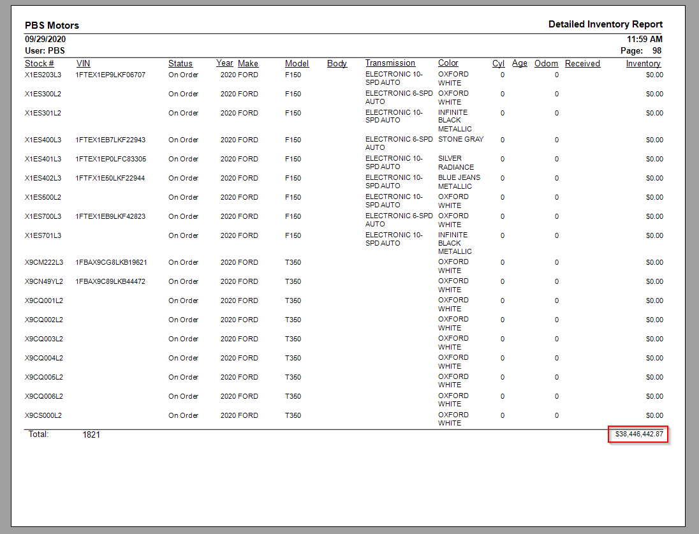Click the report time 11:59 AM
This screenshot has width=699, height=534.
[645, 40]
